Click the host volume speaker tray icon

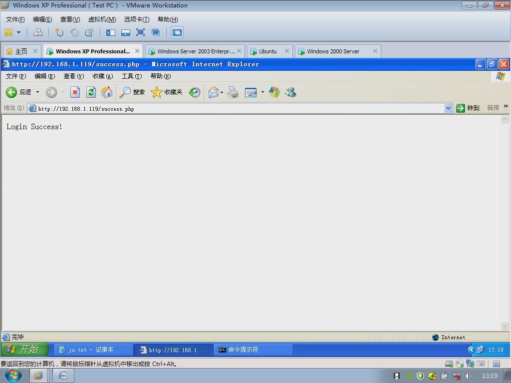(x=468, y=376)
